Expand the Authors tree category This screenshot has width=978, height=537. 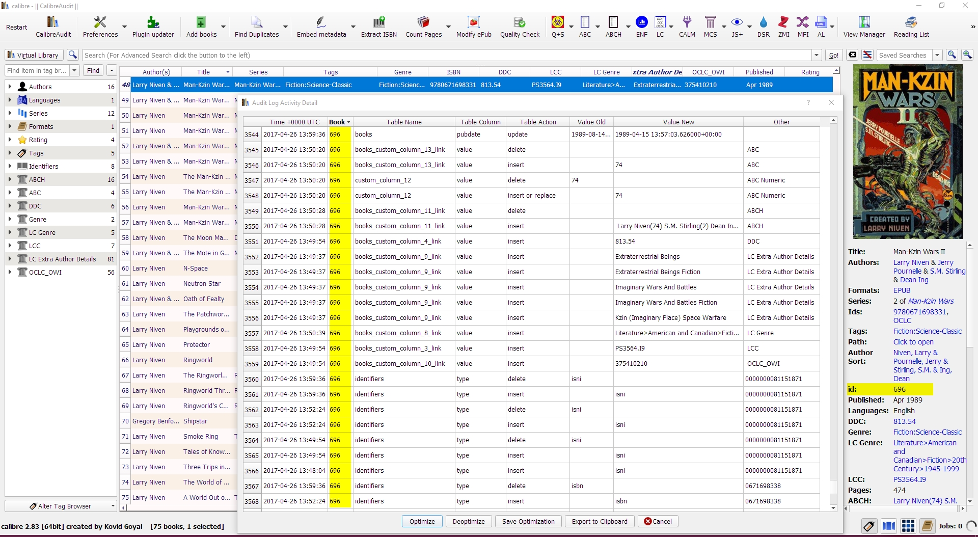(10, 87)
